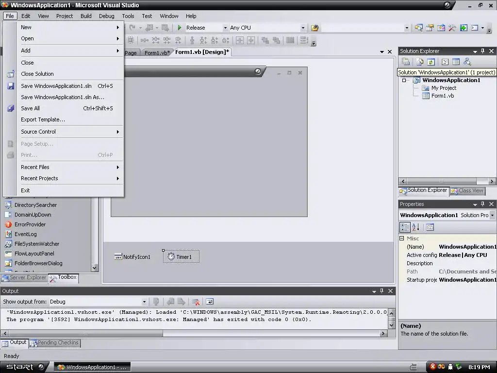Select Form1.vb in Solution Explorer
The width and height of the screenshot is (497, 373).
438,96
